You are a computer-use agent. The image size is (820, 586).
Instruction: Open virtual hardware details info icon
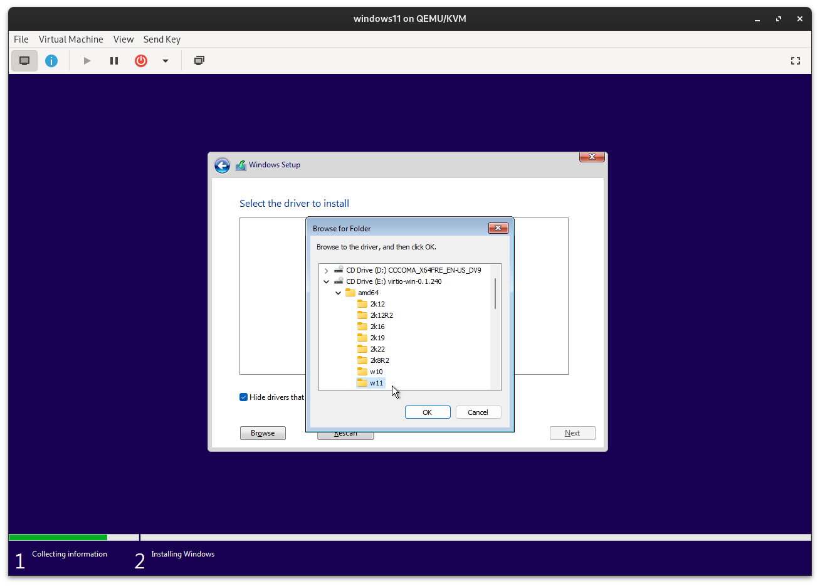click(51, 61)
